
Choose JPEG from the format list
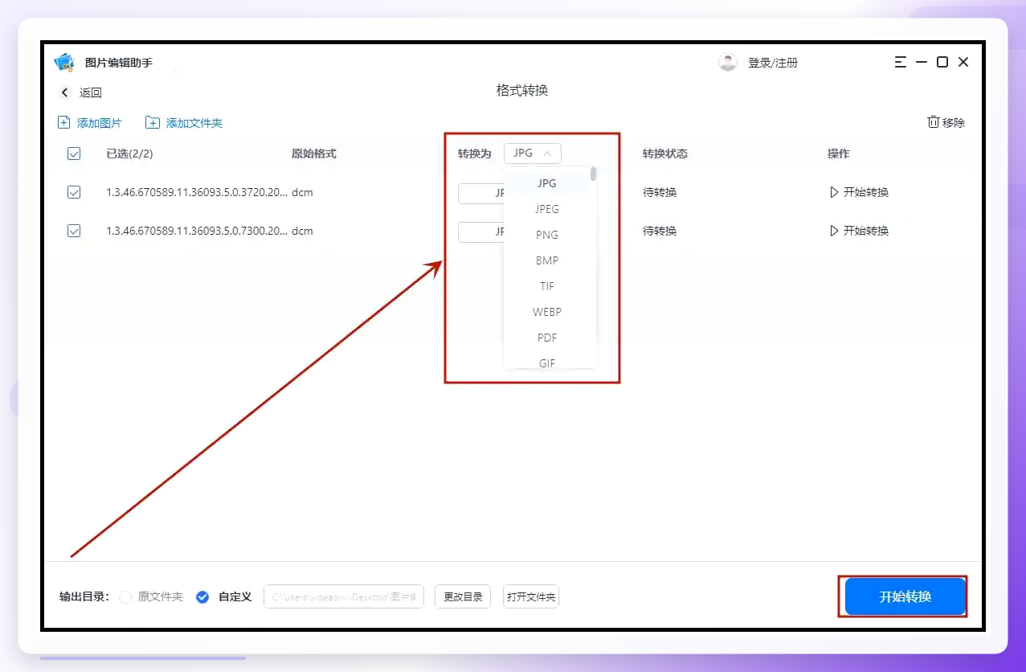coord(547,209)
